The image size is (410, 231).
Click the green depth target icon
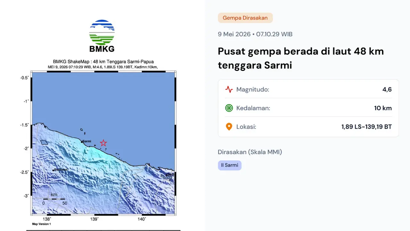click(x=229, y=108)
